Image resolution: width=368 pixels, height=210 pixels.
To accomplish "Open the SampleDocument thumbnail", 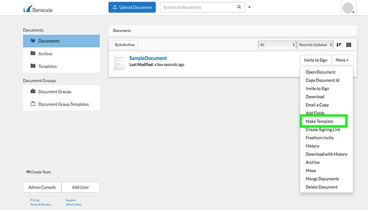I will [120, 62].
